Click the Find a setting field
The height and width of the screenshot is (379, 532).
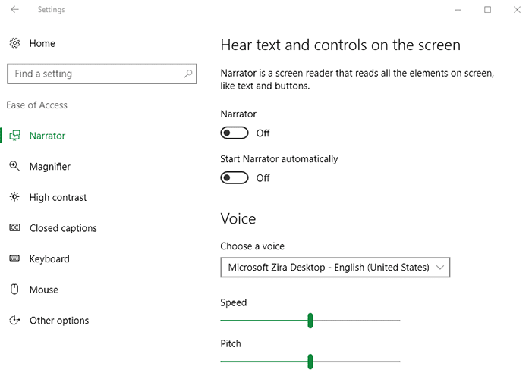(102, 74)
